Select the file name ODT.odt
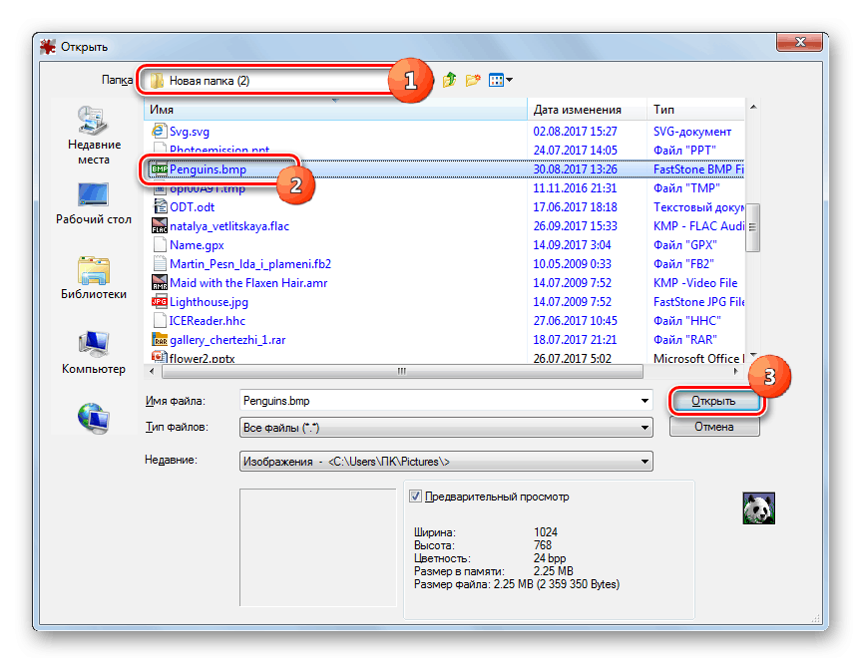Image resolution: width=862 pixels, height=664 pixels. click(x=192, y=207)
